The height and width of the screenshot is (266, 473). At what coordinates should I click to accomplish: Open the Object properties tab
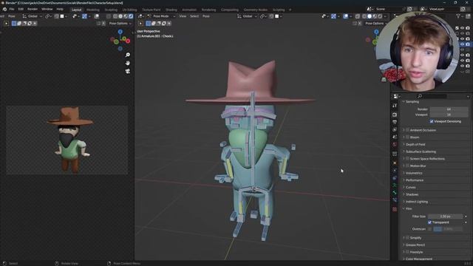coord(395,163)
